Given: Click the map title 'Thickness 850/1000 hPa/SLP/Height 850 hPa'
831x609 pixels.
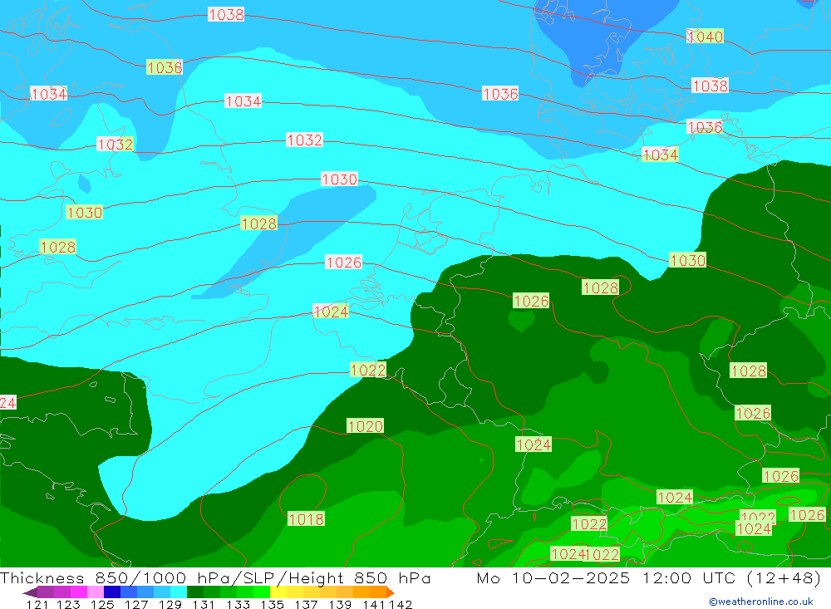Looking at the screenshot, I should pos(216,578).
